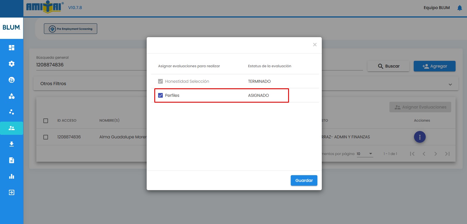Expand the Otros Filtros panel chevron
This screenshot has height=224, width=467.
coord(450,85)
